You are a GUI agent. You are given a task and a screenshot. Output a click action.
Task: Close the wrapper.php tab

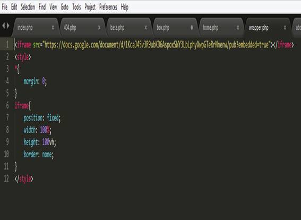(285, 28)
